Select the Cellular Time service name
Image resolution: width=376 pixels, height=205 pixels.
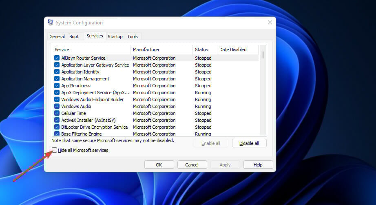(x=73, y=113)
